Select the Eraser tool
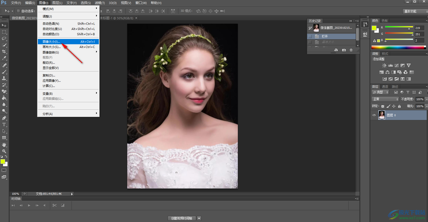 click(4, 91)
